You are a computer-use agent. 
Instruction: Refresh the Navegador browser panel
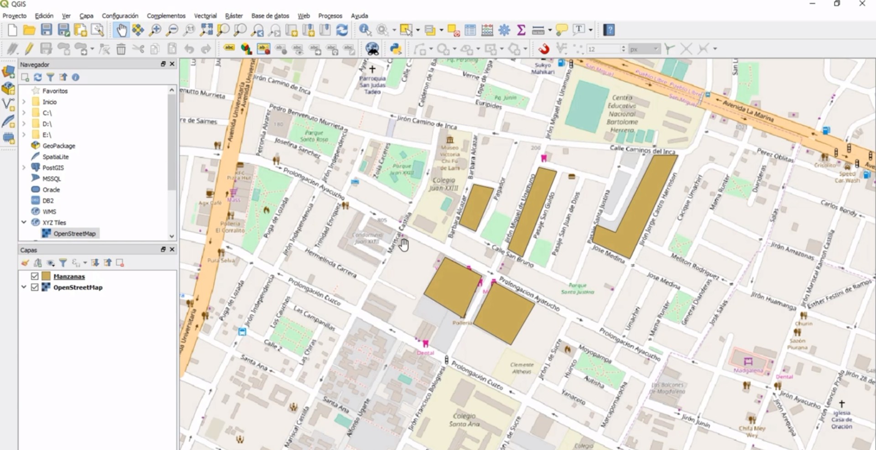point(38,77)
